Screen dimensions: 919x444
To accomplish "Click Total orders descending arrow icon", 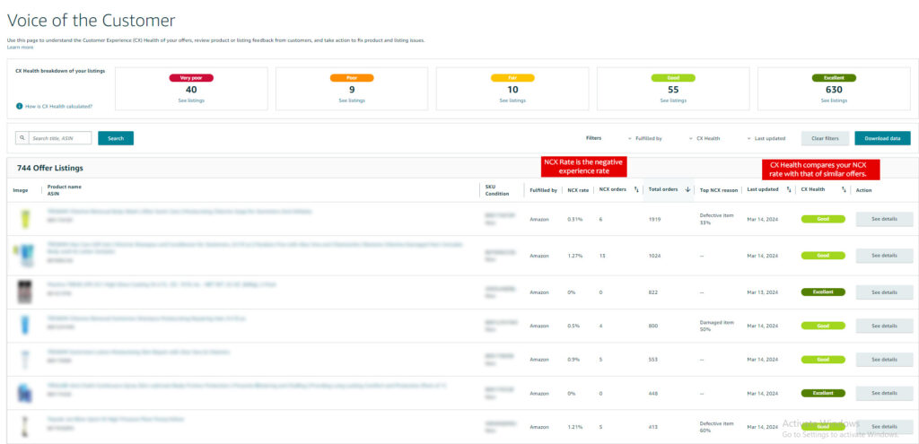I will click(x=687, y=189).
